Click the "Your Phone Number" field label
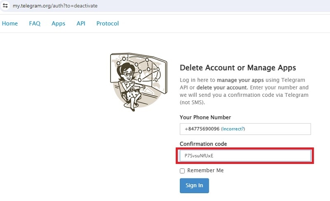330x201 pixels. [205, 117]
